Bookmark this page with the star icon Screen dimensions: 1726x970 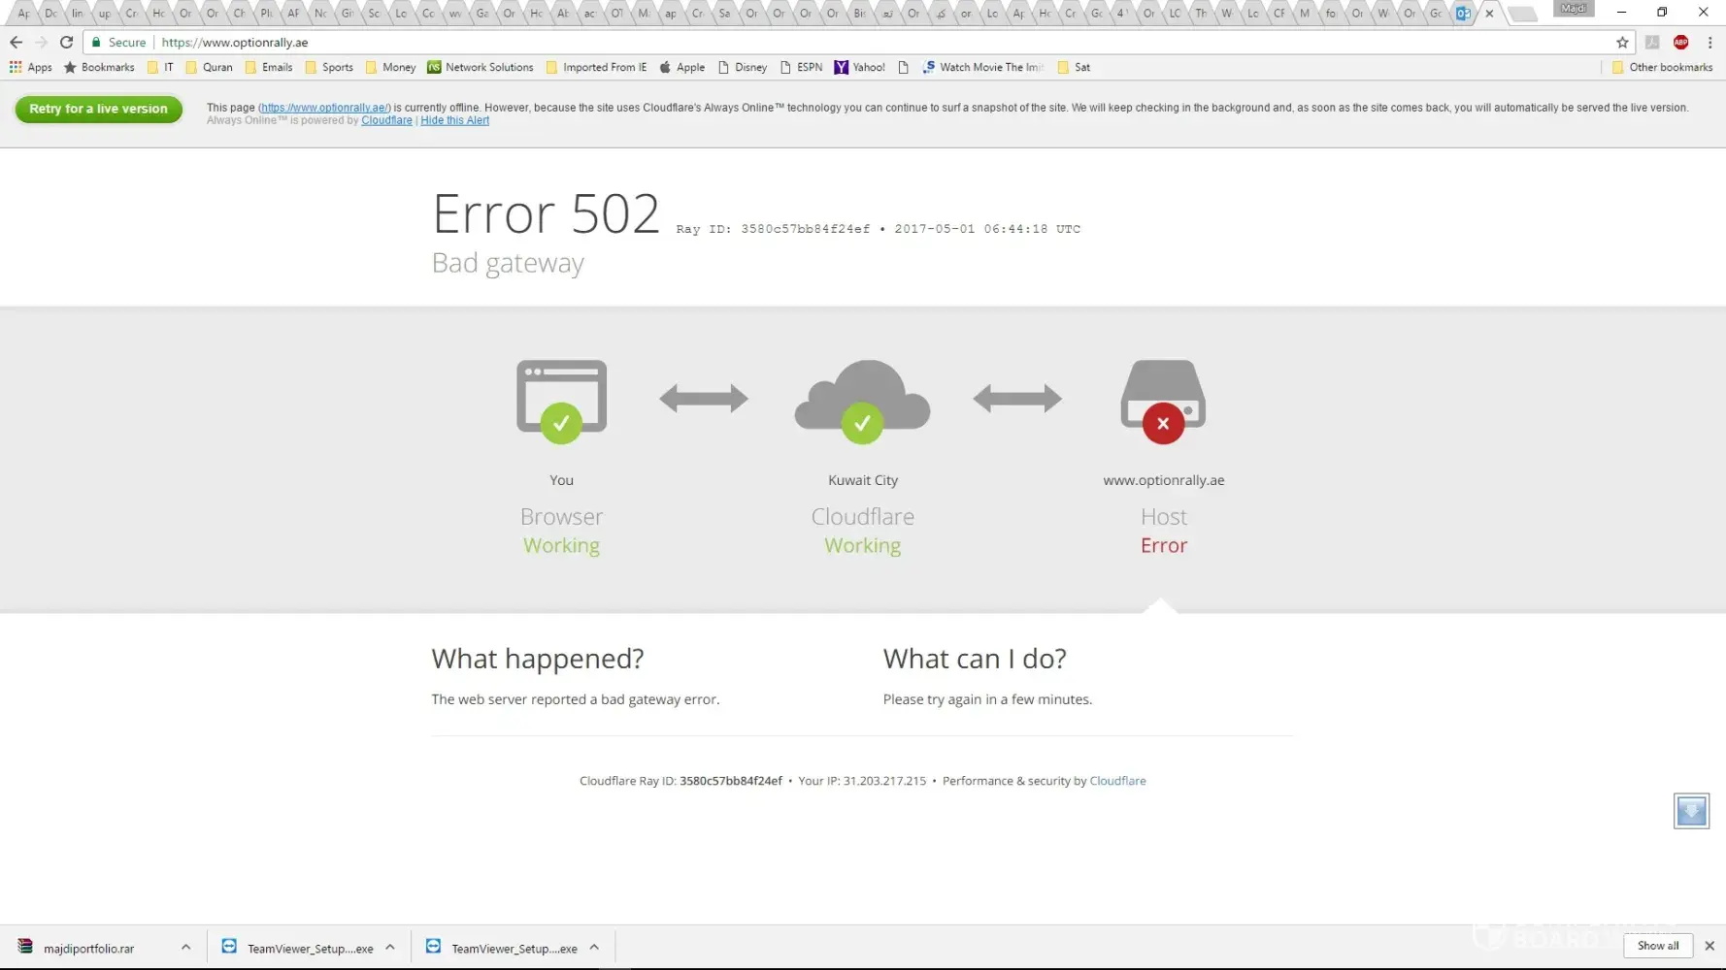point(1622,43)
